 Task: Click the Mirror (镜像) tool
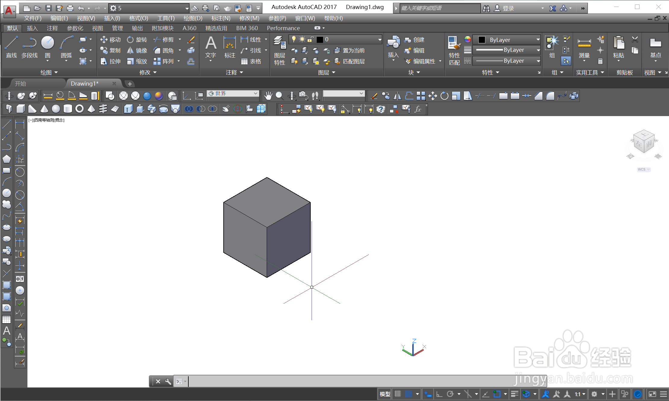pyautogui.click(x=130, y=50)
